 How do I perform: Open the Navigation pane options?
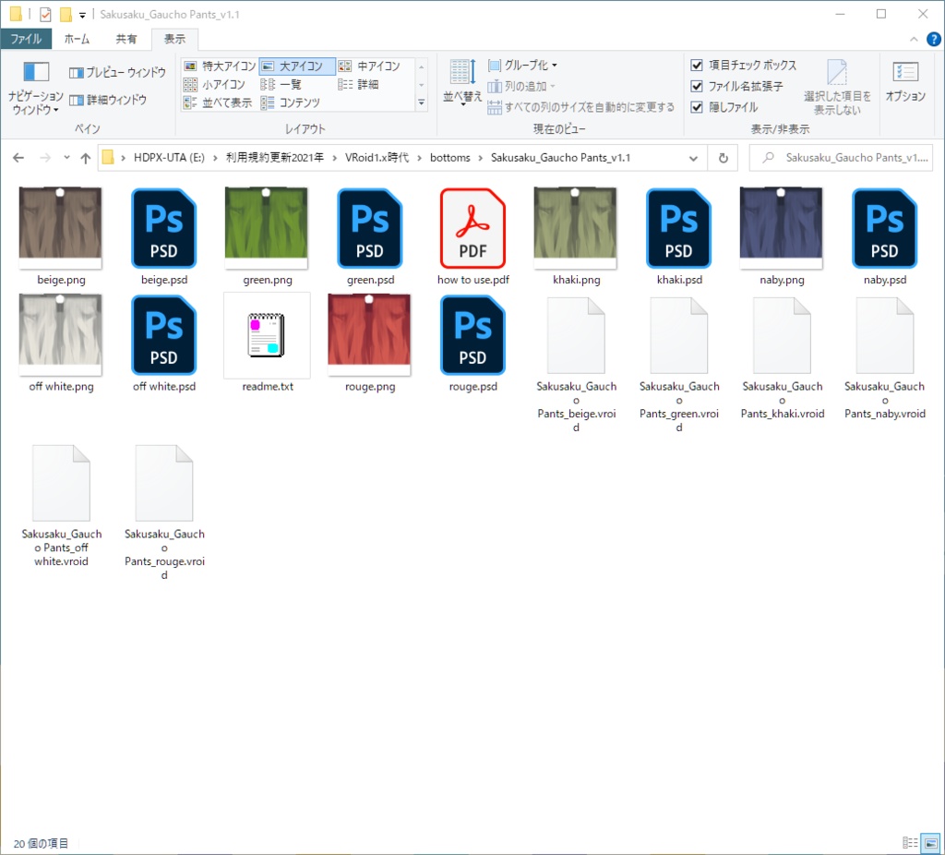point(36,88)
